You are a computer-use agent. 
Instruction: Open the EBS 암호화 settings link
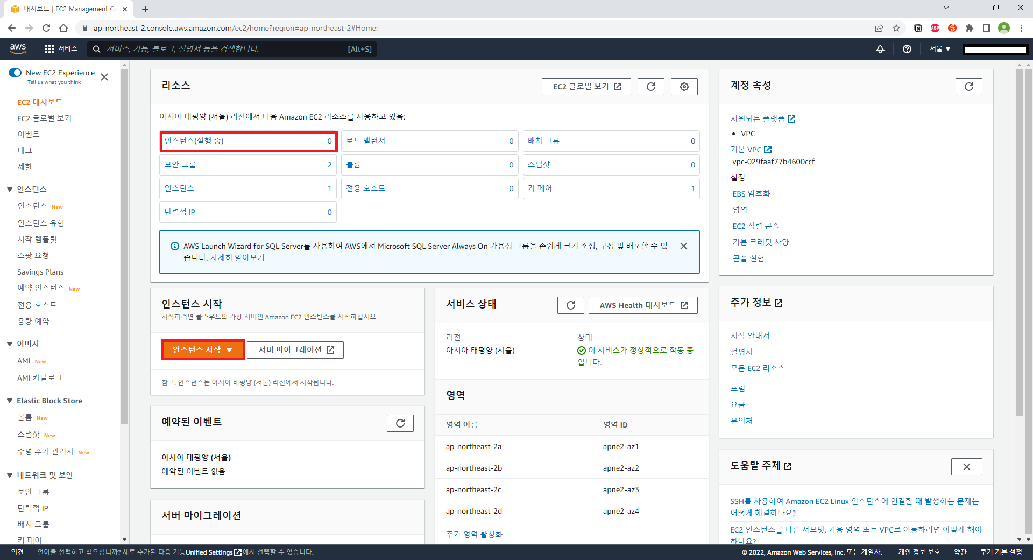coord(751,194)
